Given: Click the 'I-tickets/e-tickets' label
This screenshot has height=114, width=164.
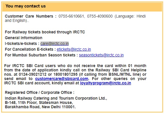Looking at the screenshot, I should [x=21, y=43].
